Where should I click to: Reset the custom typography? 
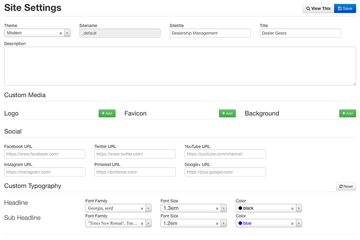(x=346, y=186)
